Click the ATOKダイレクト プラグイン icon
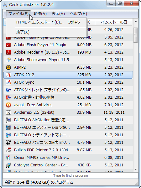 point(8,90)
